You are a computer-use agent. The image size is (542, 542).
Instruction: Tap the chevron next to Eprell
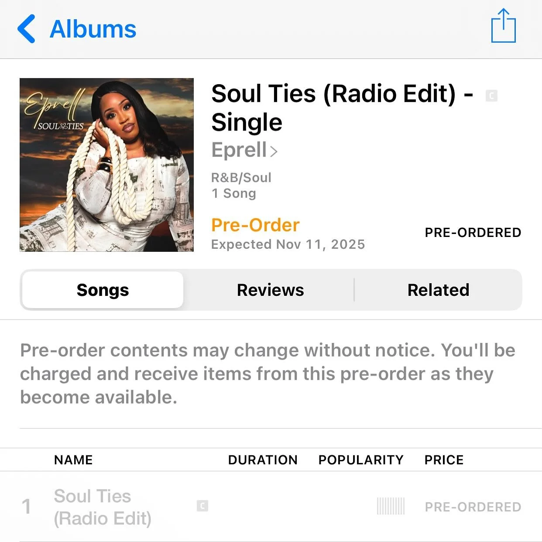[274, 151]
